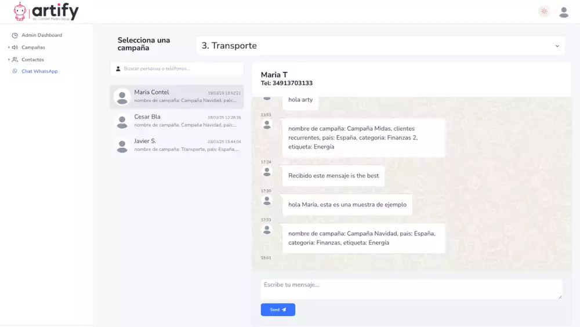The height and width of the screenshot is (327, 580).
Task: Click Maria Contel's avatar in the contact list
Action: pyautogui.click(x=122, y=97)
